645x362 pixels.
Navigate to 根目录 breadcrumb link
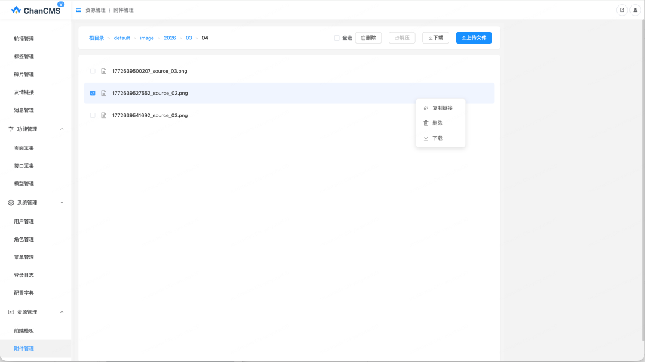pos(97,38)
